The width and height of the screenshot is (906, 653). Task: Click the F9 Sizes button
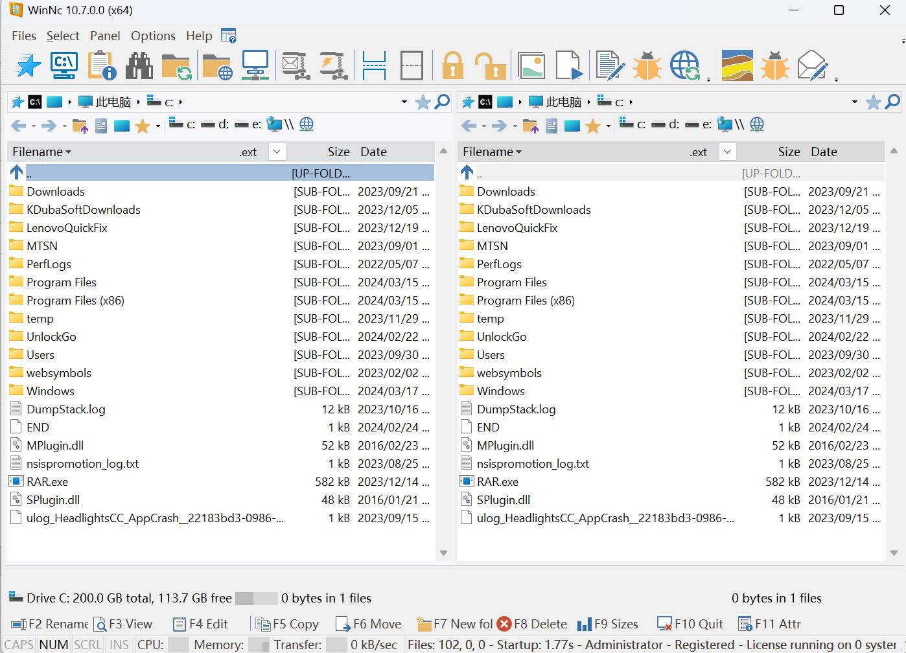point(608,624)
